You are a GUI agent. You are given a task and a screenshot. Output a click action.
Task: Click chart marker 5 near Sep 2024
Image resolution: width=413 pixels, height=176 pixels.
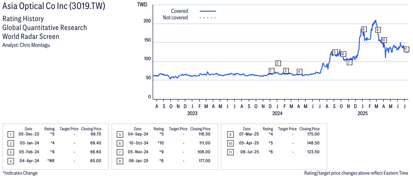(x=335, y=52)
